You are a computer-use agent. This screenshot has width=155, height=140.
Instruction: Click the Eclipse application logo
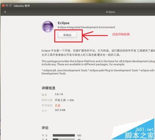47,27
